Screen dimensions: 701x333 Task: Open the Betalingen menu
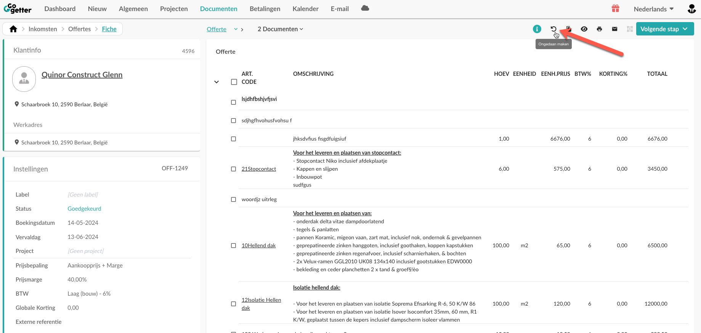click(x=265, y=9)
